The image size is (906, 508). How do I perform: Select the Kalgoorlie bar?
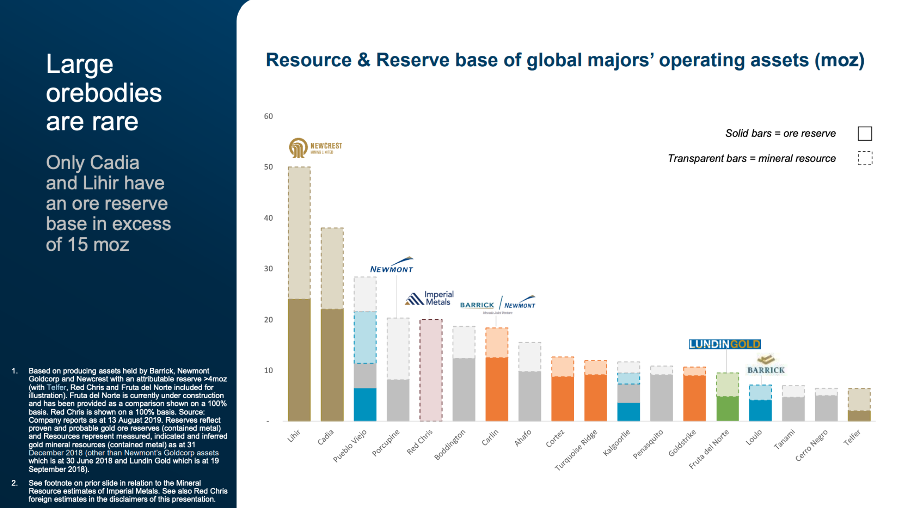pyautogui.click(x=629, y=391)
